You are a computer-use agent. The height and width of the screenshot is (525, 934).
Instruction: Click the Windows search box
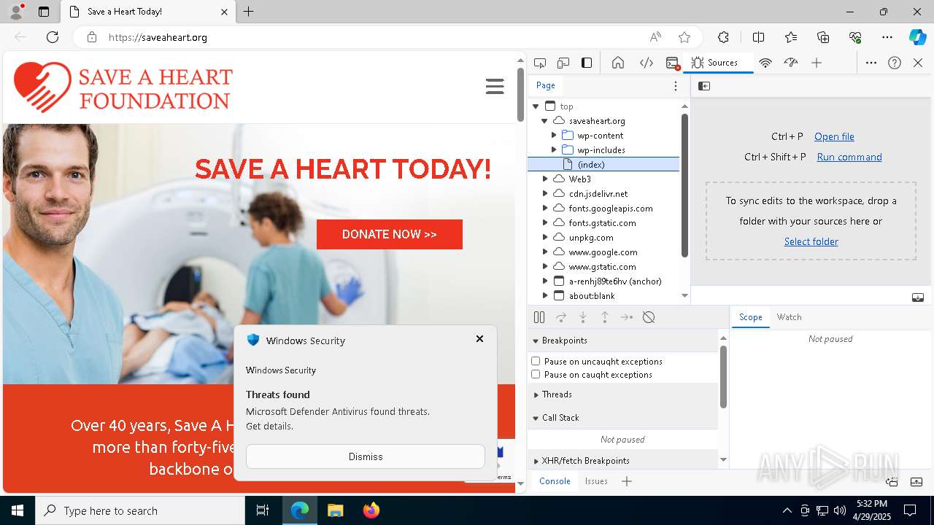[140, 510]
